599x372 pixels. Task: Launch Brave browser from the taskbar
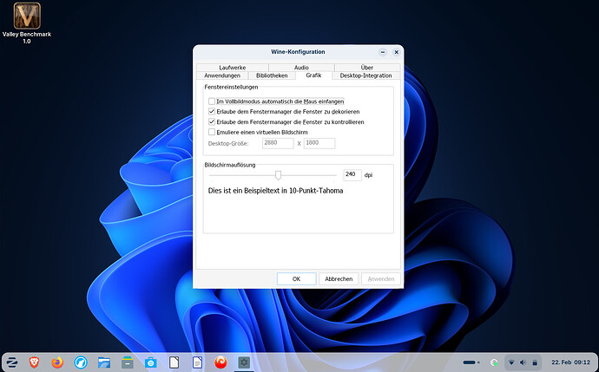(35, 362)
